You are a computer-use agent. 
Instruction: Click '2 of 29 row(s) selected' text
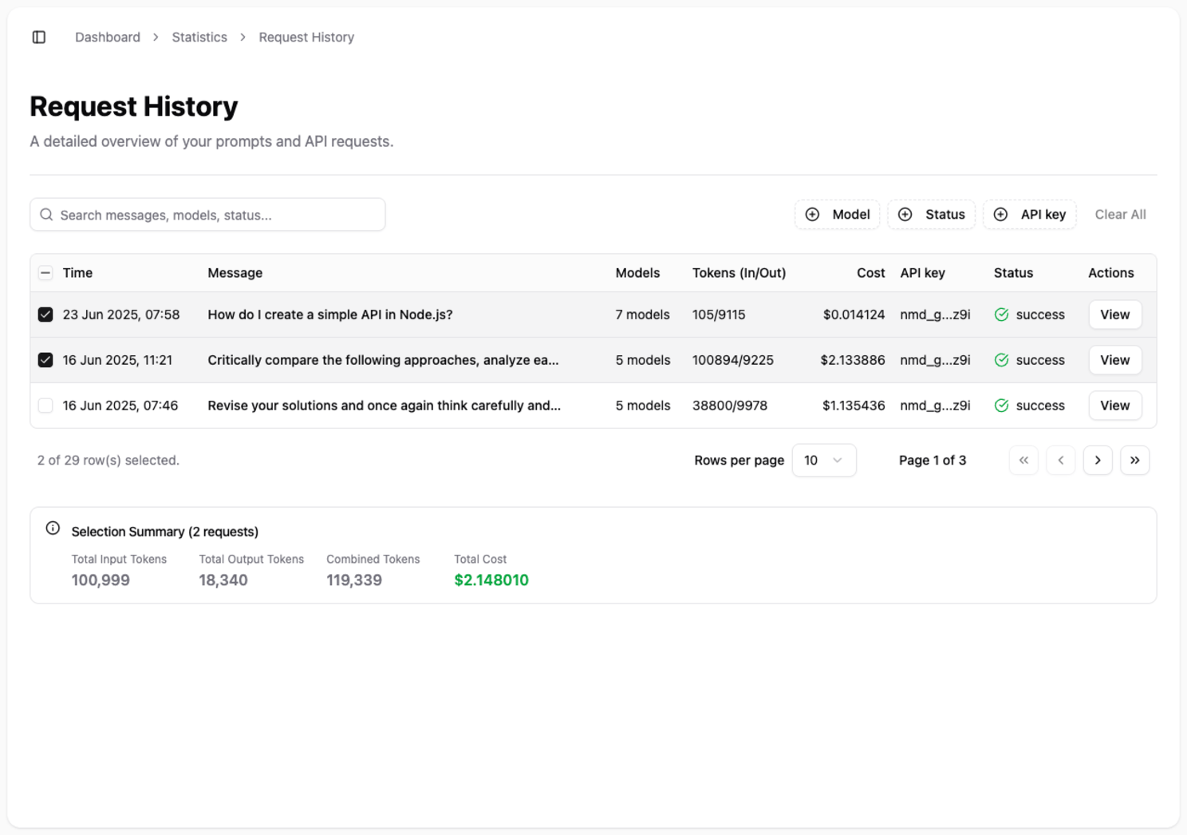tap(108, 461)
